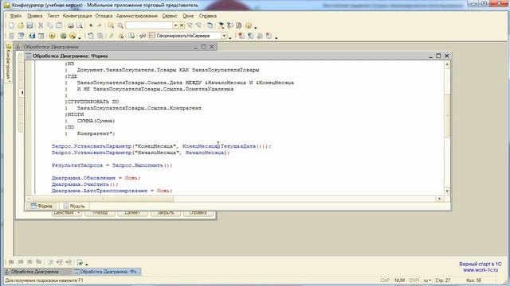Open the Правка menu
Viewport: 510px width, 286px height.
pyautogui.click(x=35, y=16)
